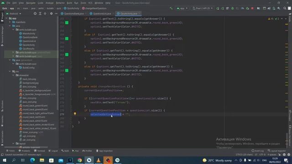The height and width of the screenshot is (164, 292).
Task: Open the Event Log panel
Action: (x=258, y=151)
